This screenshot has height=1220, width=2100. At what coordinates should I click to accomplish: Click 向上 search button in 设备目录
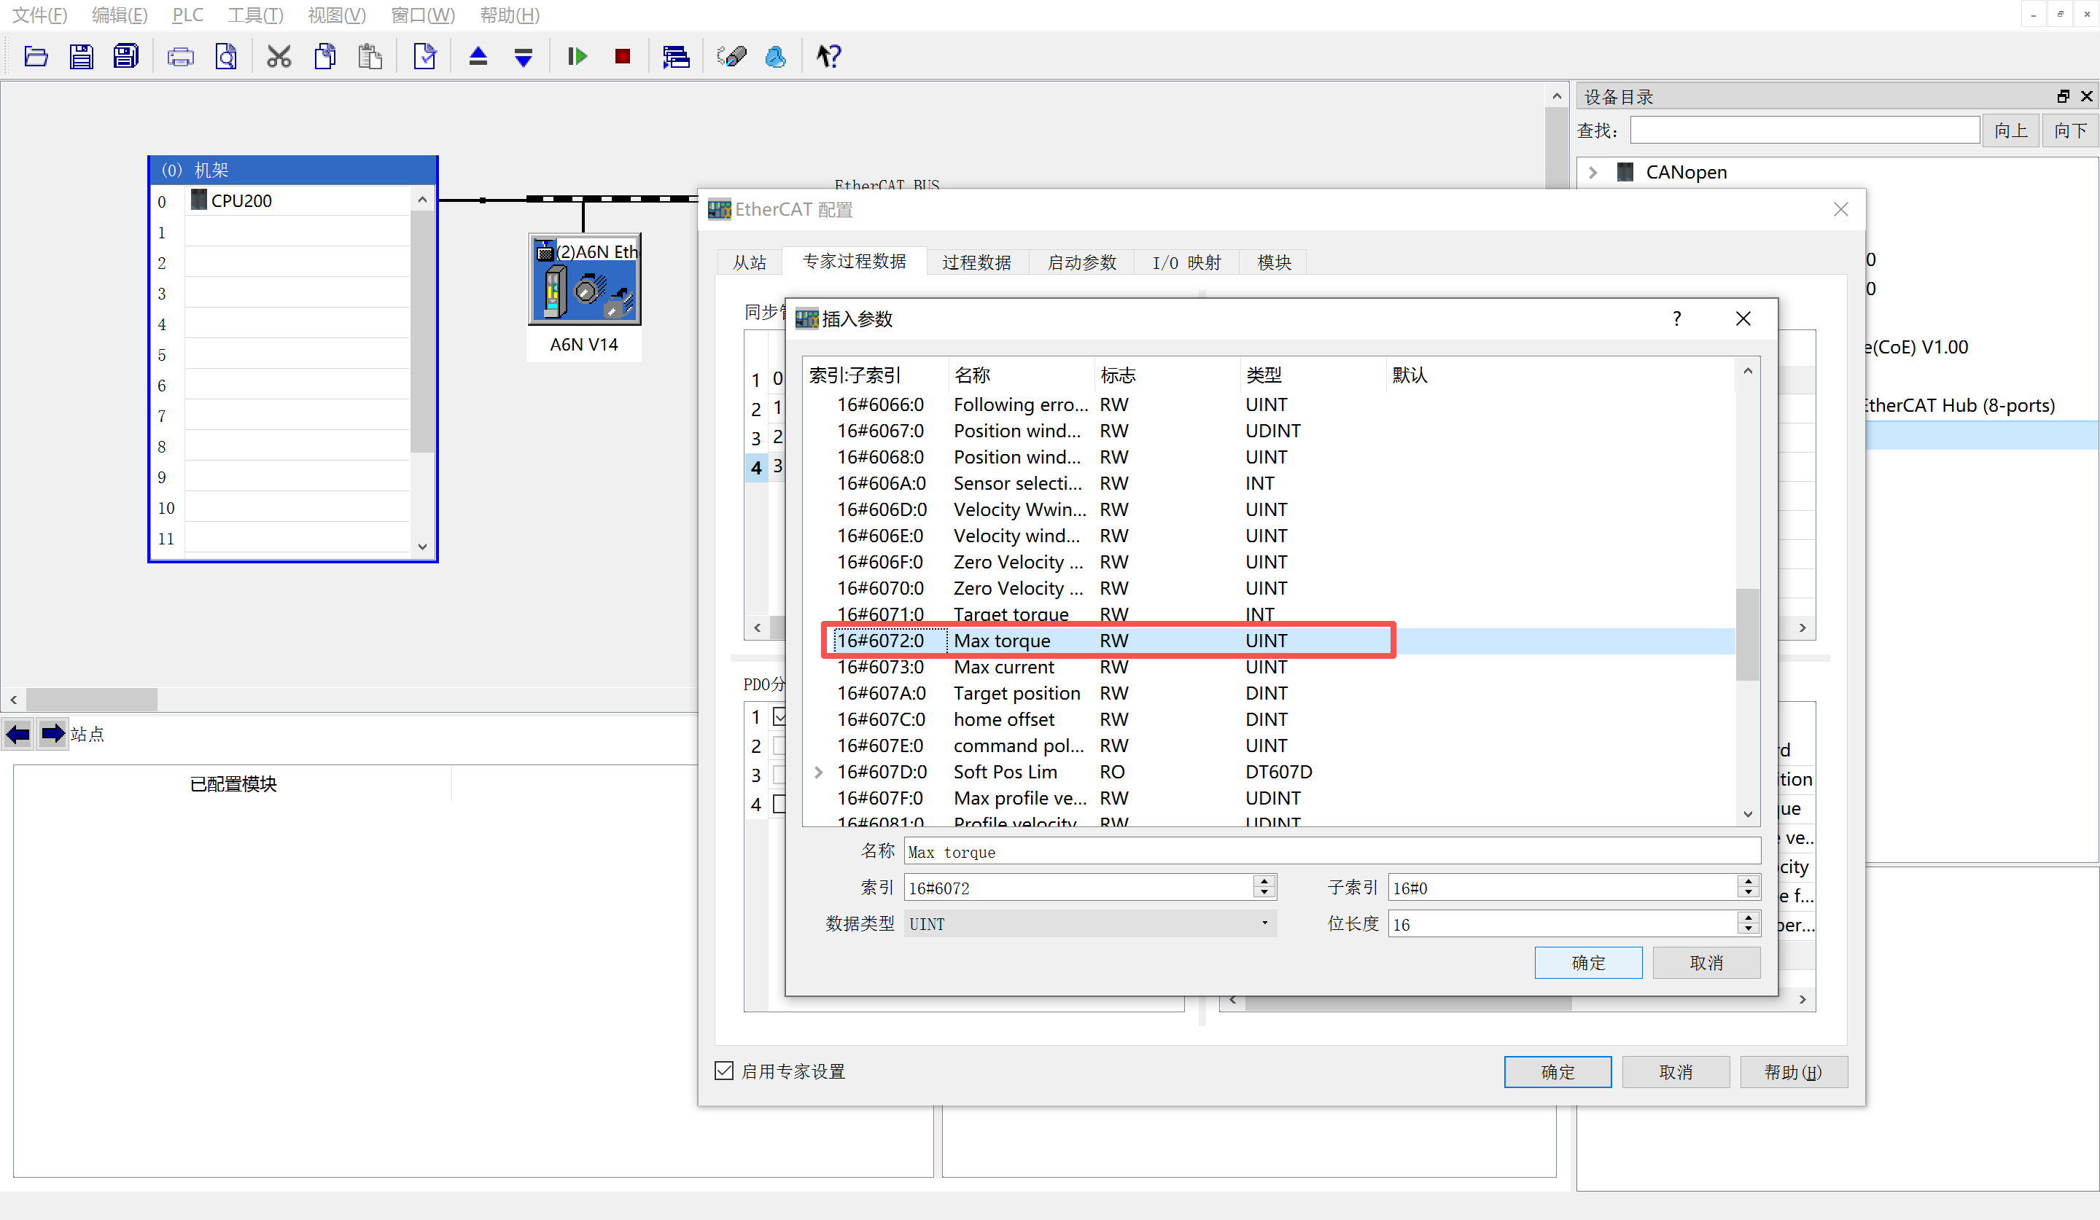2011,130
